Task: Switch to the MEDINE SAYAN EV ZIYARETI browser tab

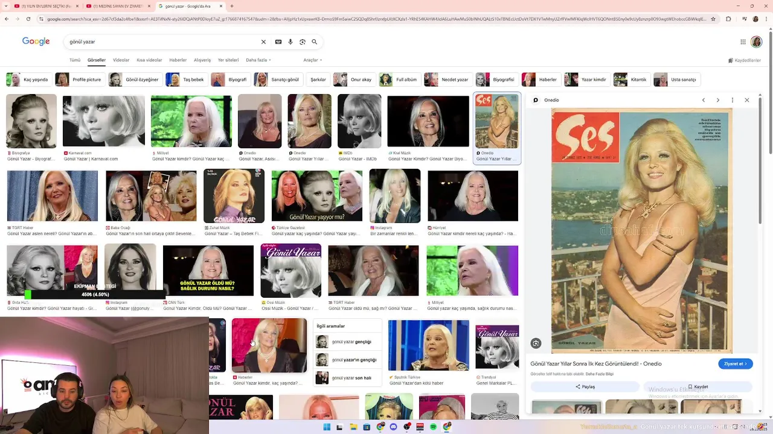Action: pyautogui.click(x=117, y=6)
